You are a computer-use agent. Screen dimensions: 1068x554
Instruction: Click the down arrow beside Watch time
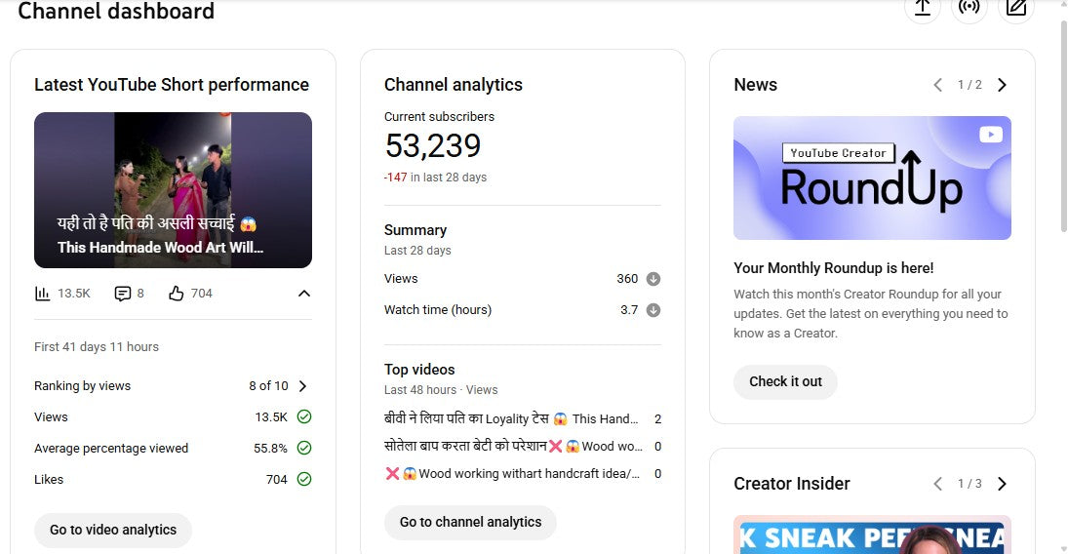653,310
